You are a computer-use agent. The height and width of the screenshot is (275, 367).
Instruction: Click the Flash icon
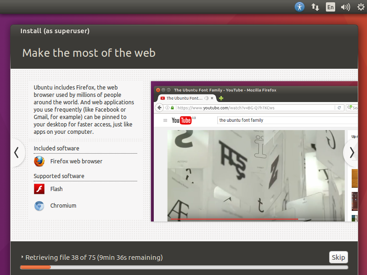pyautogui.click(x=39, y=189)
